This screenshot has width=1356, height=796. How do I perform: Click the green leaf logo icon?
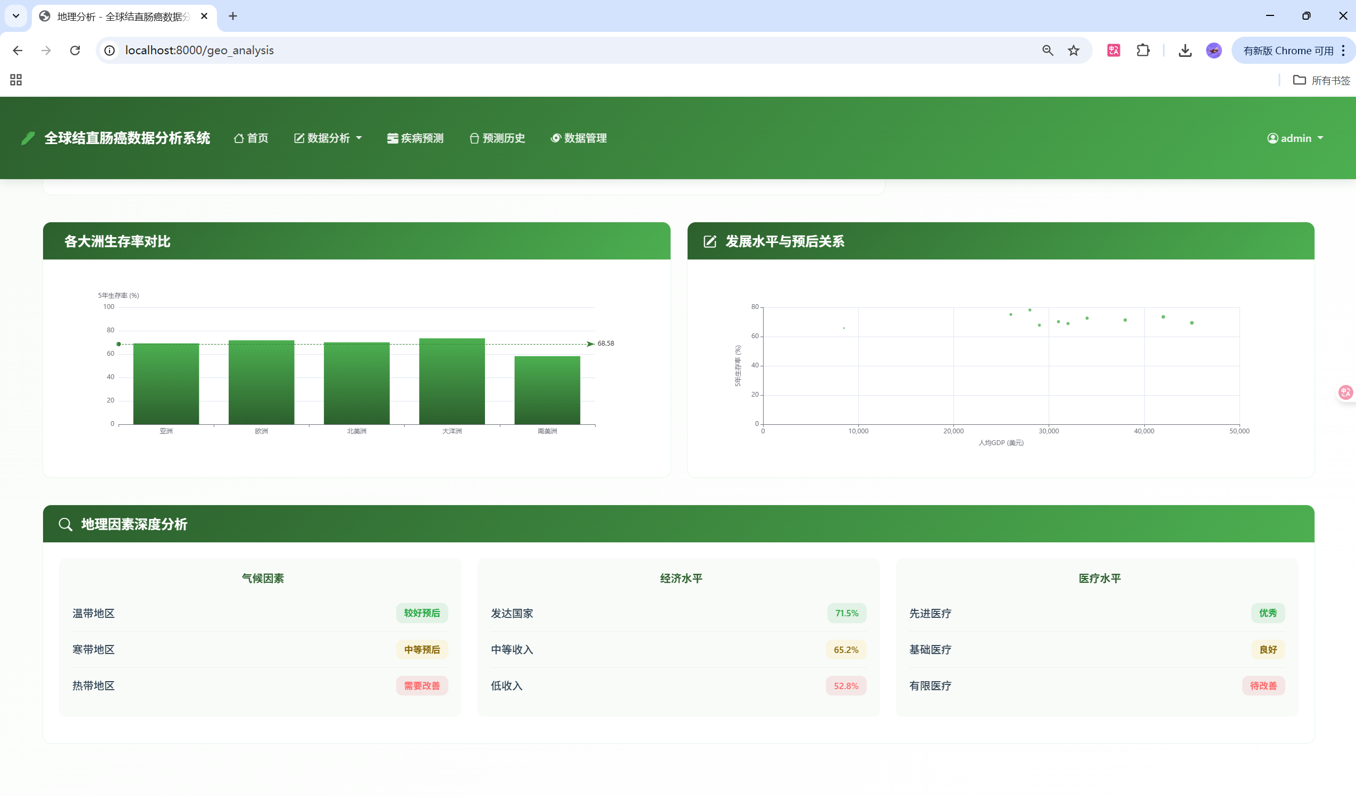coord(28,138)
